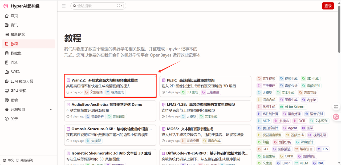Filter by the AI for Science tag
341x165 pixels.
coord(293,107)
